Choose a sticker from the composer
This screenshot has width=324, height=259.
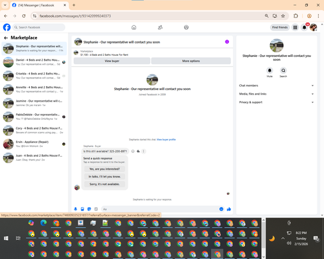[89, 209]
